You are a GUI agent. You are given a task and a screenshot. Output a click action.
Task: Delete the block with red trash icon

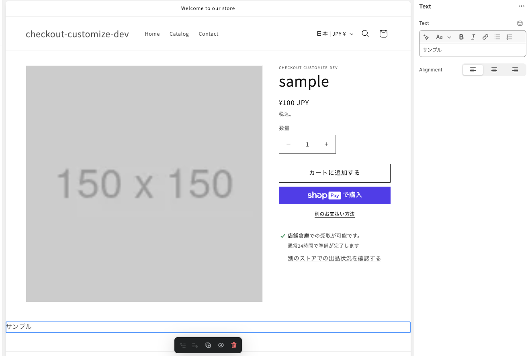coord(234,345)
